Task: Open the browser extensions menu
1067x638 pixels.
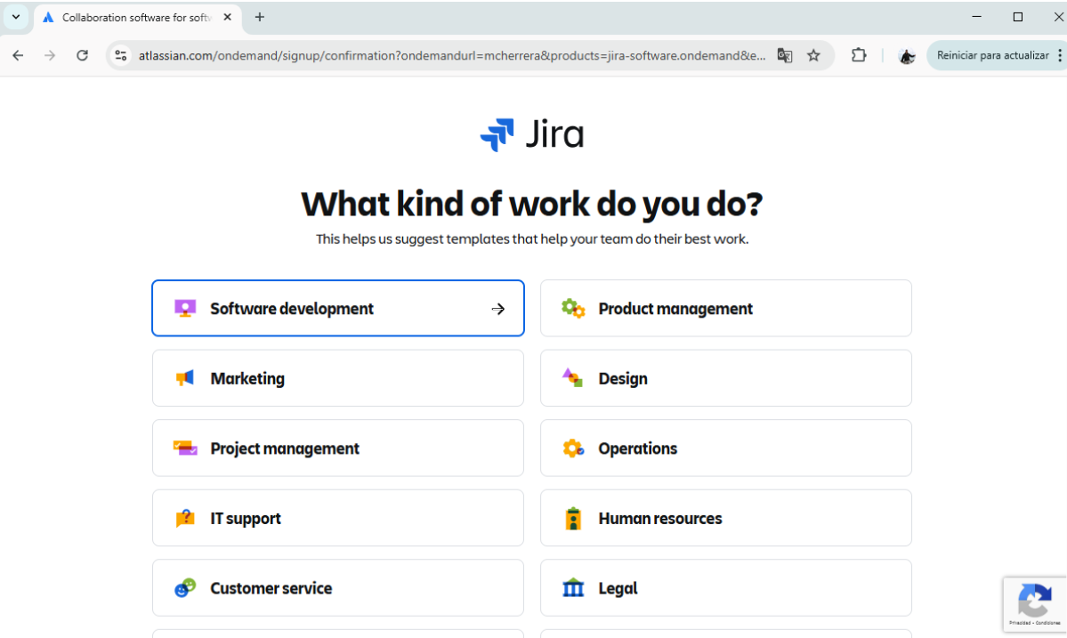Action: (859, 55)
